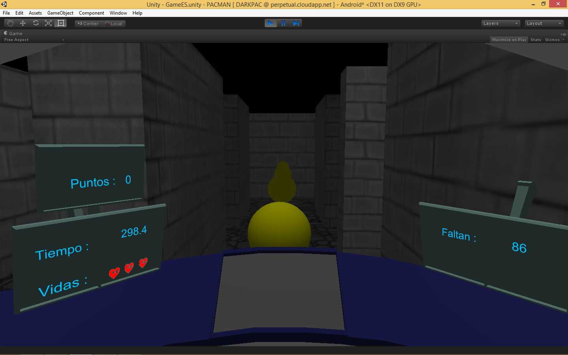Screen dimensions: 568x355
Task: Click the 'Tiempo :' label in game
Action: (62, 251)
